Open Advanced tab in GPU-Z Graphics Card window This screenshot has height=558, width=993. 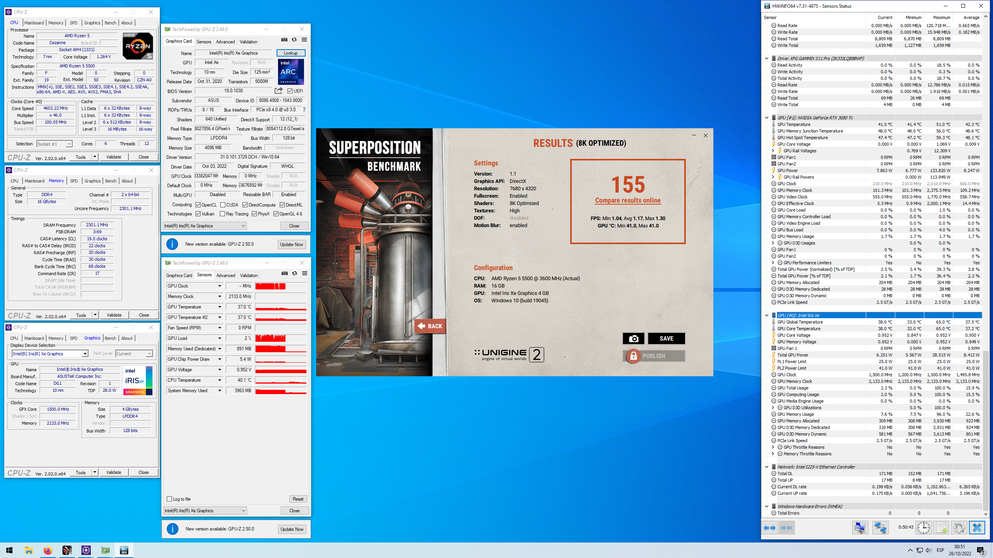(225, 42)
